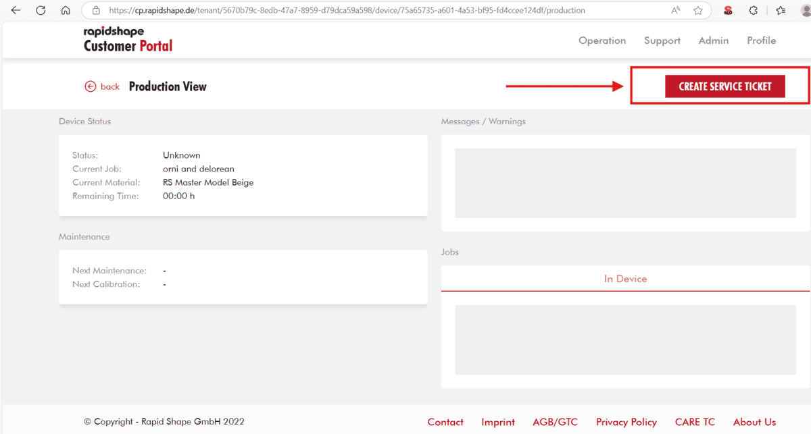
Task: Open the Read aloud feature
Action: pyautogui.click(x=675, y=10)
